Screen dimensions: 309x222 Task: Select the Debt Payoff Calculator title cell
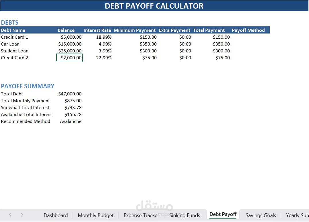pos(154,6)
